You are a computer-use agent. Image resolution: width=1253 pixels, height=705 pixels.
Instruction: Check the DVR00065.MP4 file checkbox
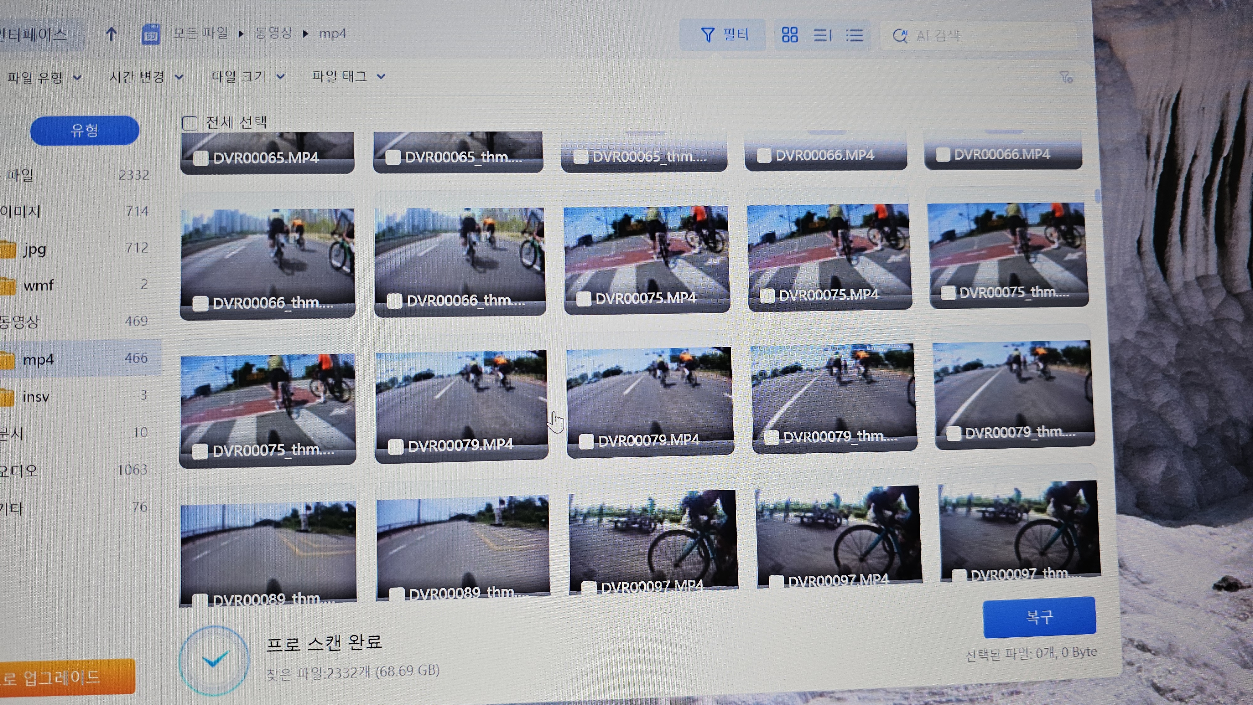coord(201,158)
